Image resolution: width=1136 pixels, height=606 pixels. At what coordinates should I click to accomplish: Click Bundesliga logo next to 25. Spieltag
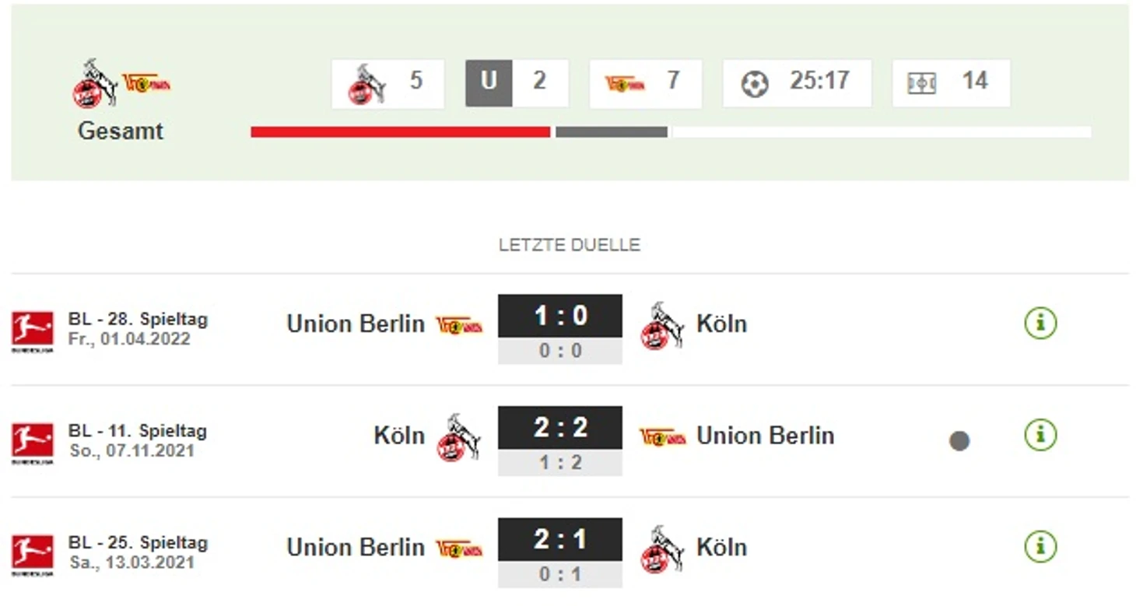click(33, 555)
